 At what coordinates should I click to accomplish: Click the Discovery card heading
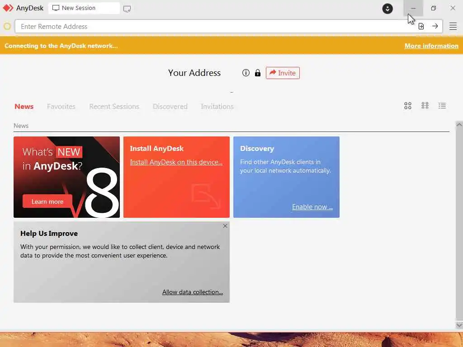pos(257,148)
